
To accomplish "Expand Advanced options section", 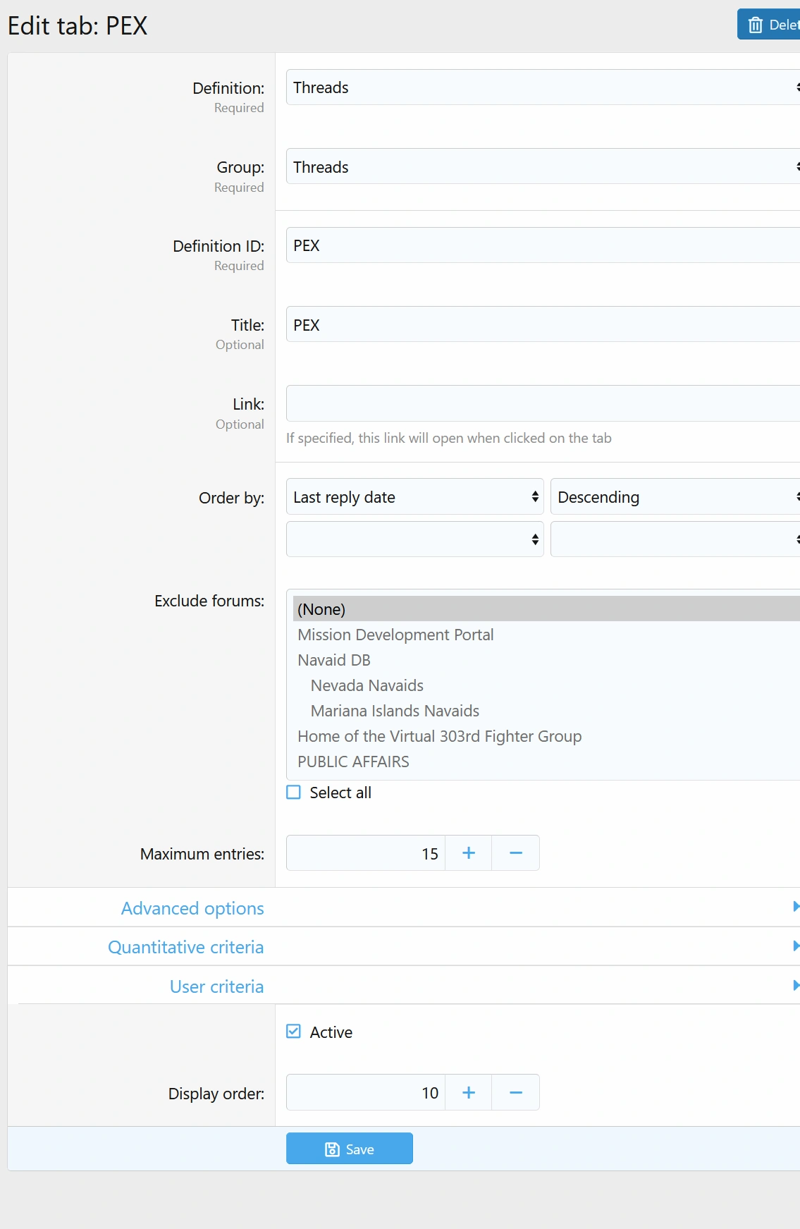I will tap(192, 908).
